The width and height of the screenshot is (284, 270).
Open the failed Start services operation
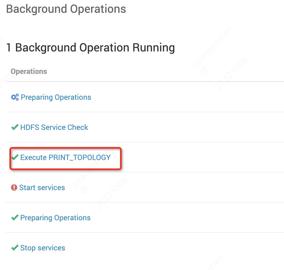click(42, 188)
